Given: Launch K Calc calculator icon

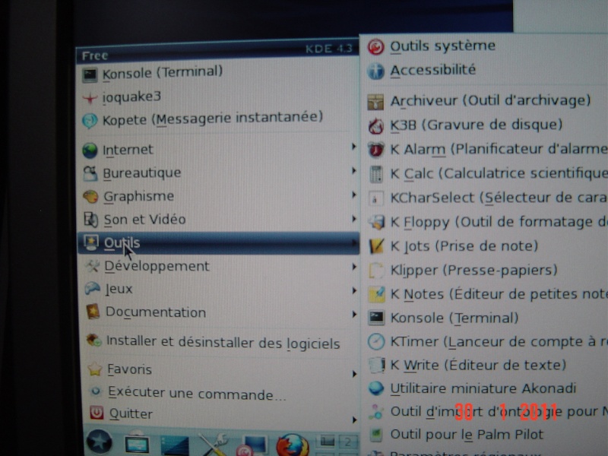Looking at the screenshot, I should [x=375, y=174].
